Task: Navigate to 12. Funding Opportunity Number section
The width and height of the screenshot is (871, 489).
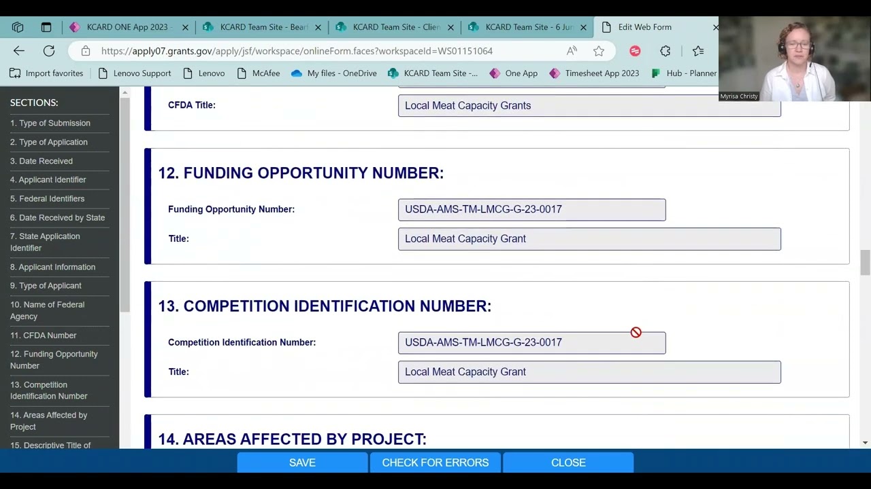Action: coord(54,359)
